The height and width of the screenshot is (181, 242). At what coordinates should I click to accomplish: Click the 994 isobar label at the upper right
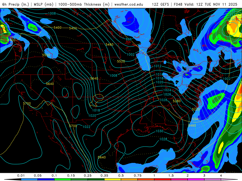(x=232, y=15)
